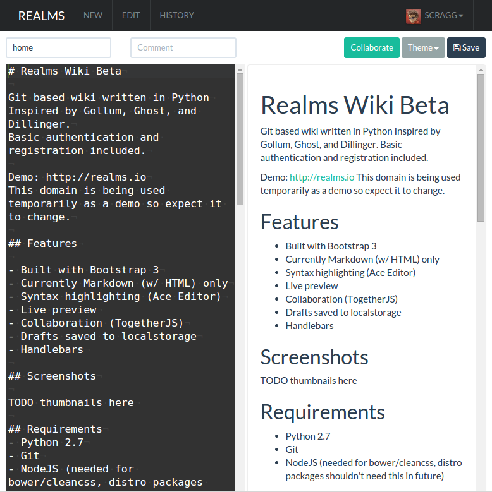This screenshot has height=492, width=492.
Task: Click the Collaborate button
Action: (x=372, y=48)
